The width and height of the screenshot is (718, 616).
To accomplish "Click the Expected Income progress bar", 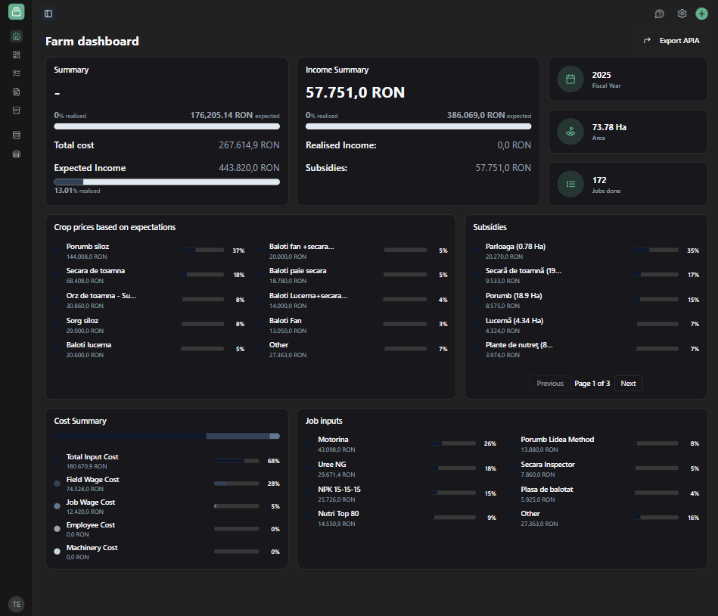I will tap(166, 182).
